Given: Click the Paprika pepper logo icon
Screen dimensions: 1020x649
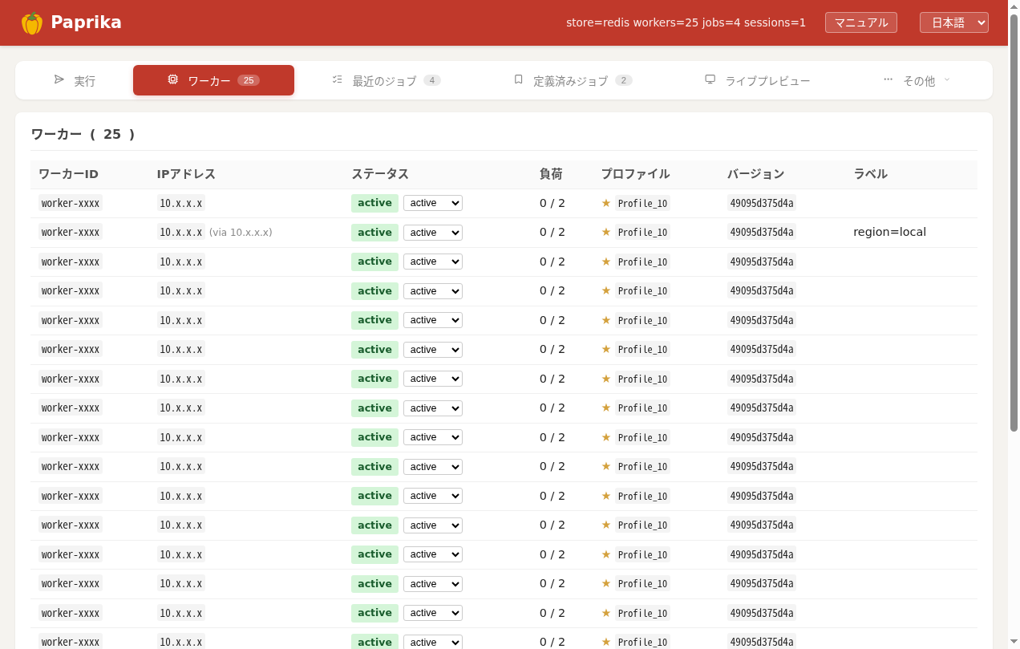Looking at the screenshot, I should [x=32, y=23].
